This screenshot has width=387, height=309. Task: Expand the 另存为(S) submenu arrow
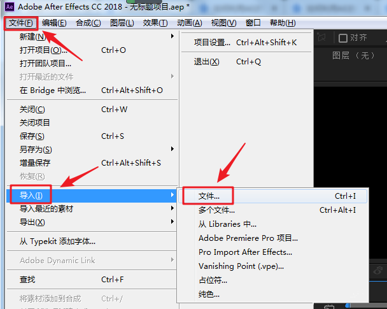tap(172, 149)
